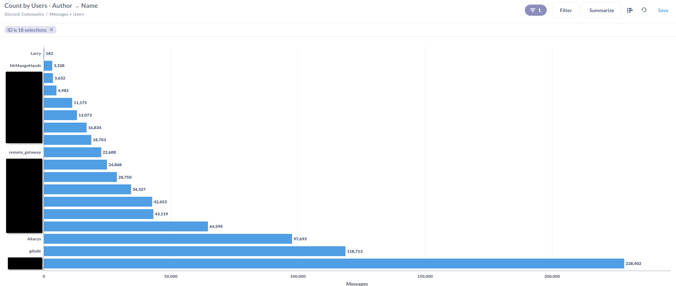This screenshot has width=676, height=286.
Task: Select the bar showing 64,594 messages
Action: [x=125, y=226]
